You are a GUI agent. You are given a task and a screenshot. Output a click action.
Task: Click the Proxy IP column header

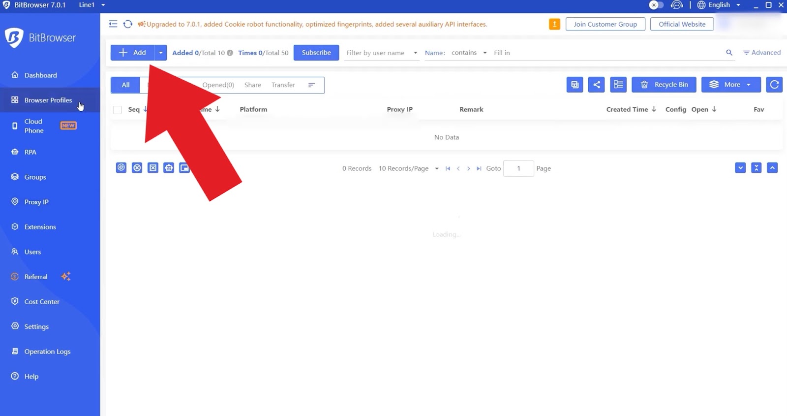(399, 110)
